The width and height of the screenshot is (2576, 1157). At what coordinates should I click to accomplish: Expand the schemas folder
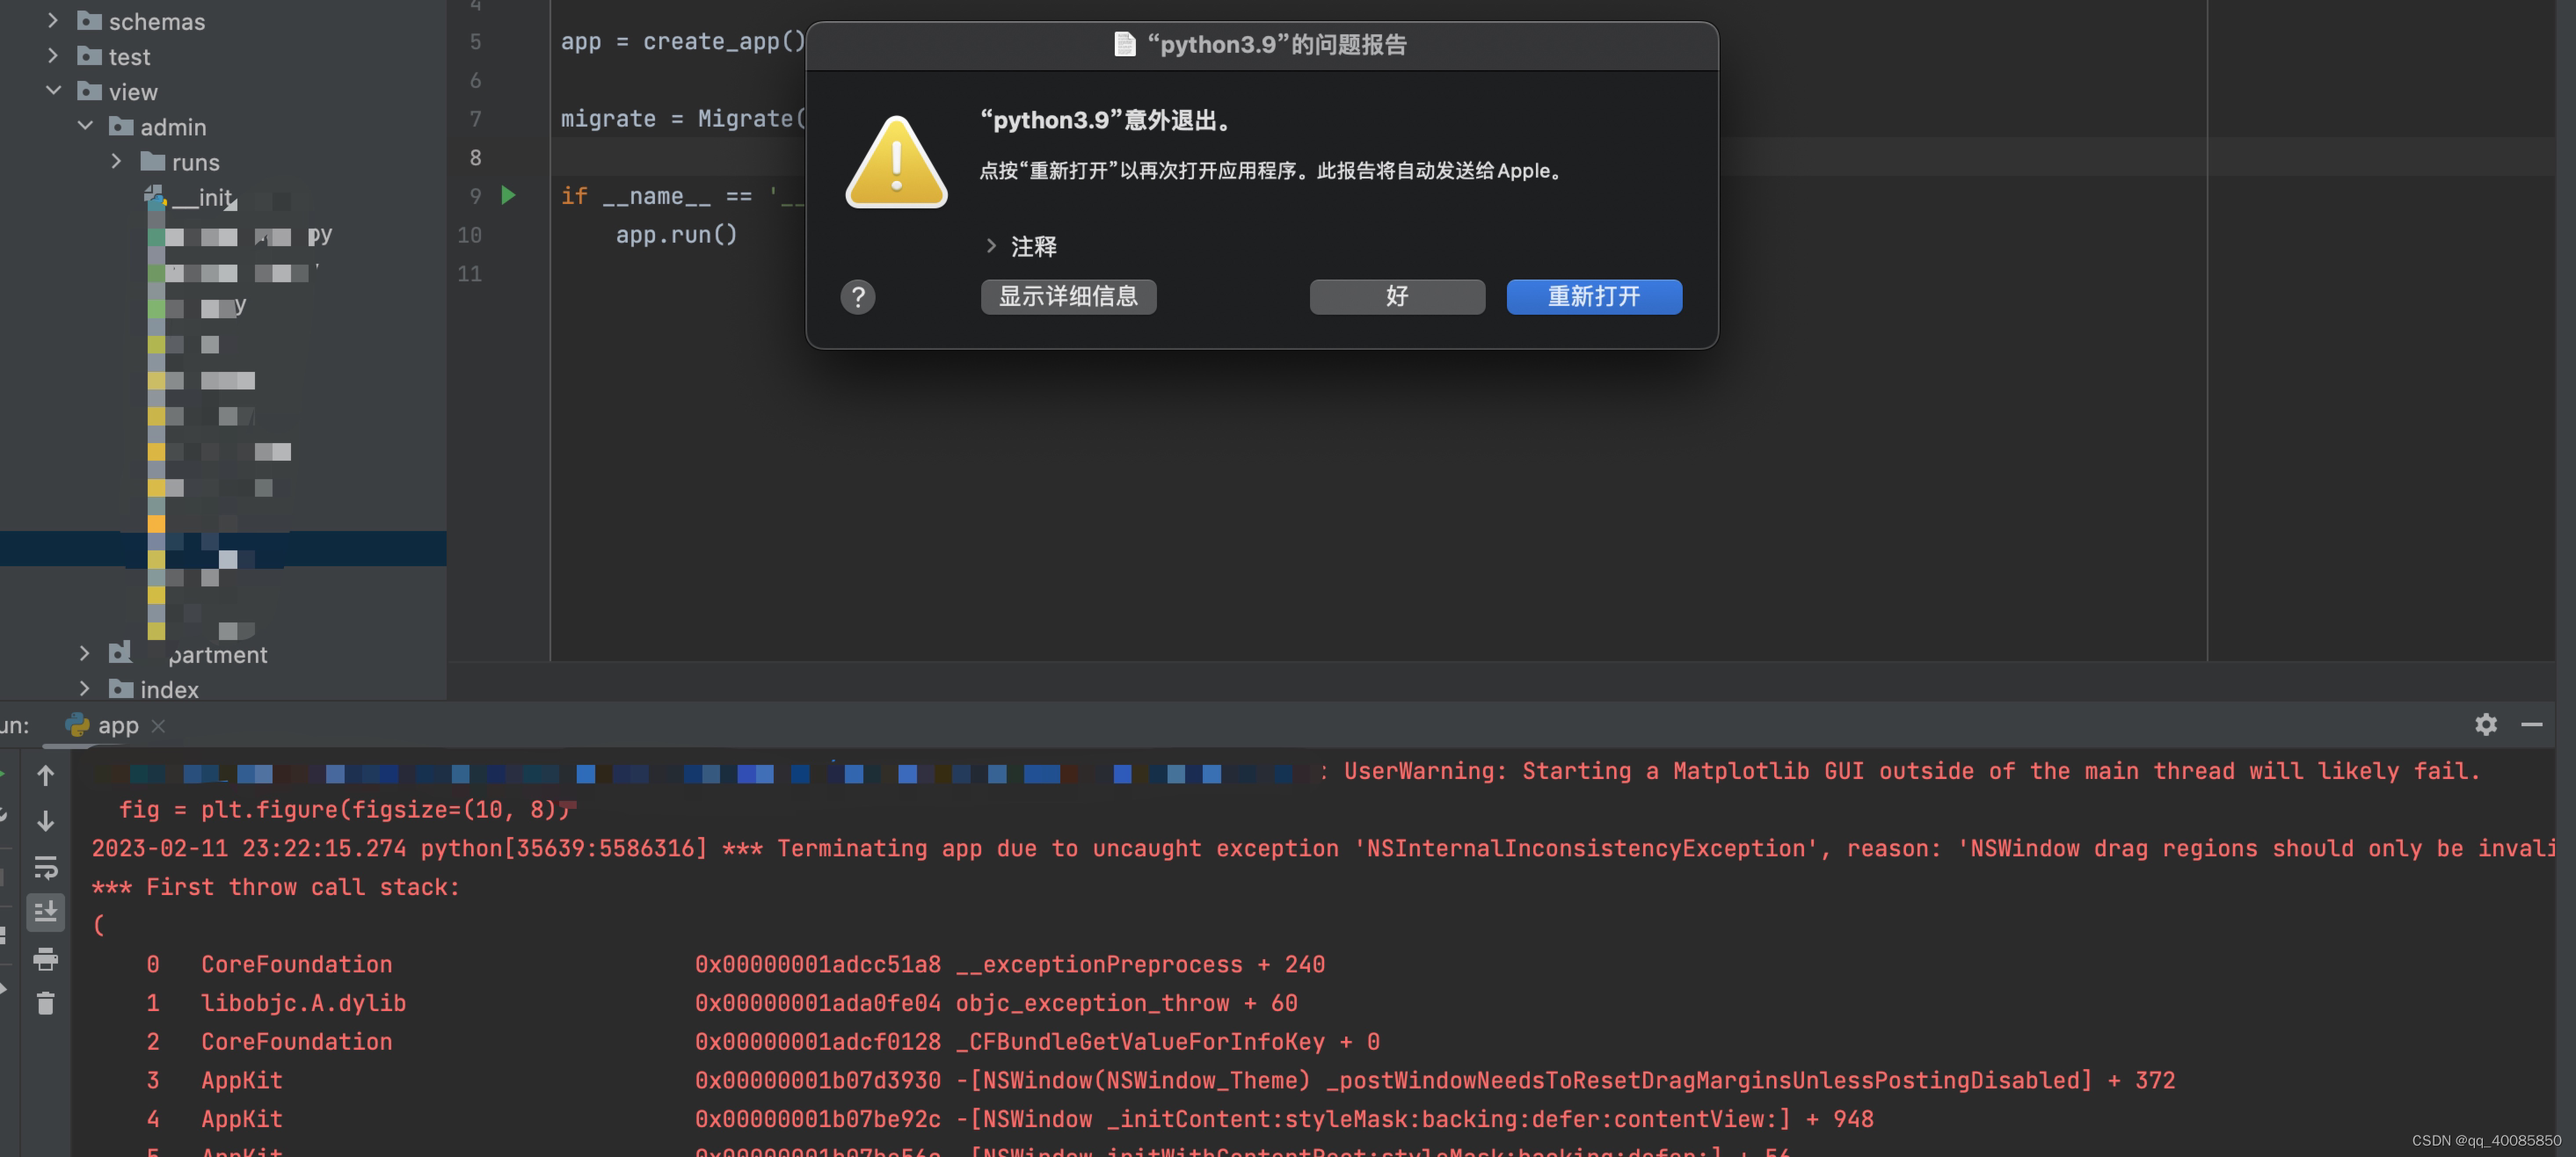(x=53, y=21)
